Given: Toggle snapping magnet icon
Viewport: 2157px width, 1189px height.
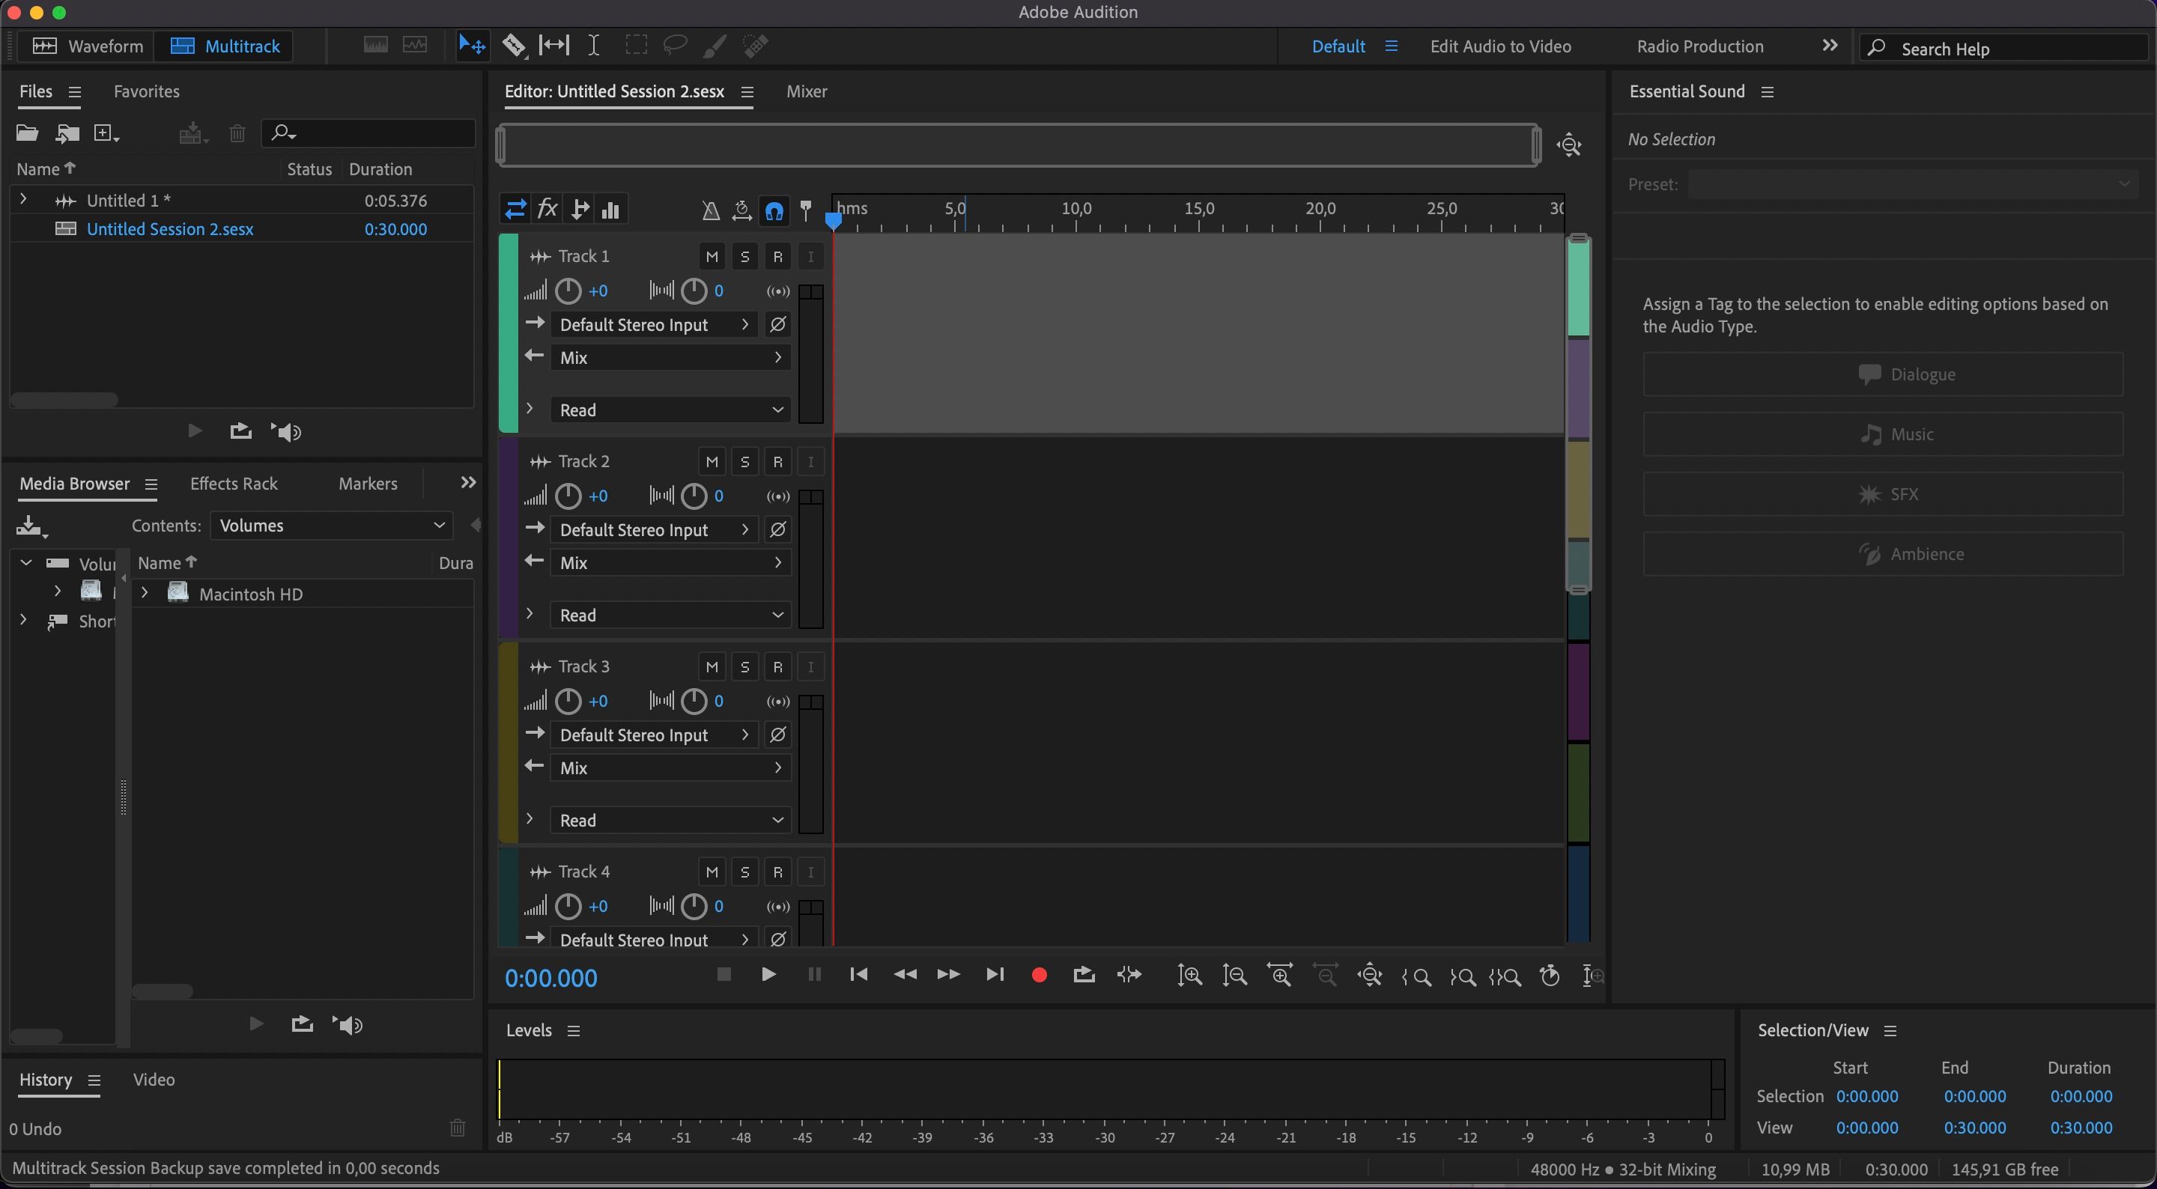Looking at the screenshot, I should (774, 210).
